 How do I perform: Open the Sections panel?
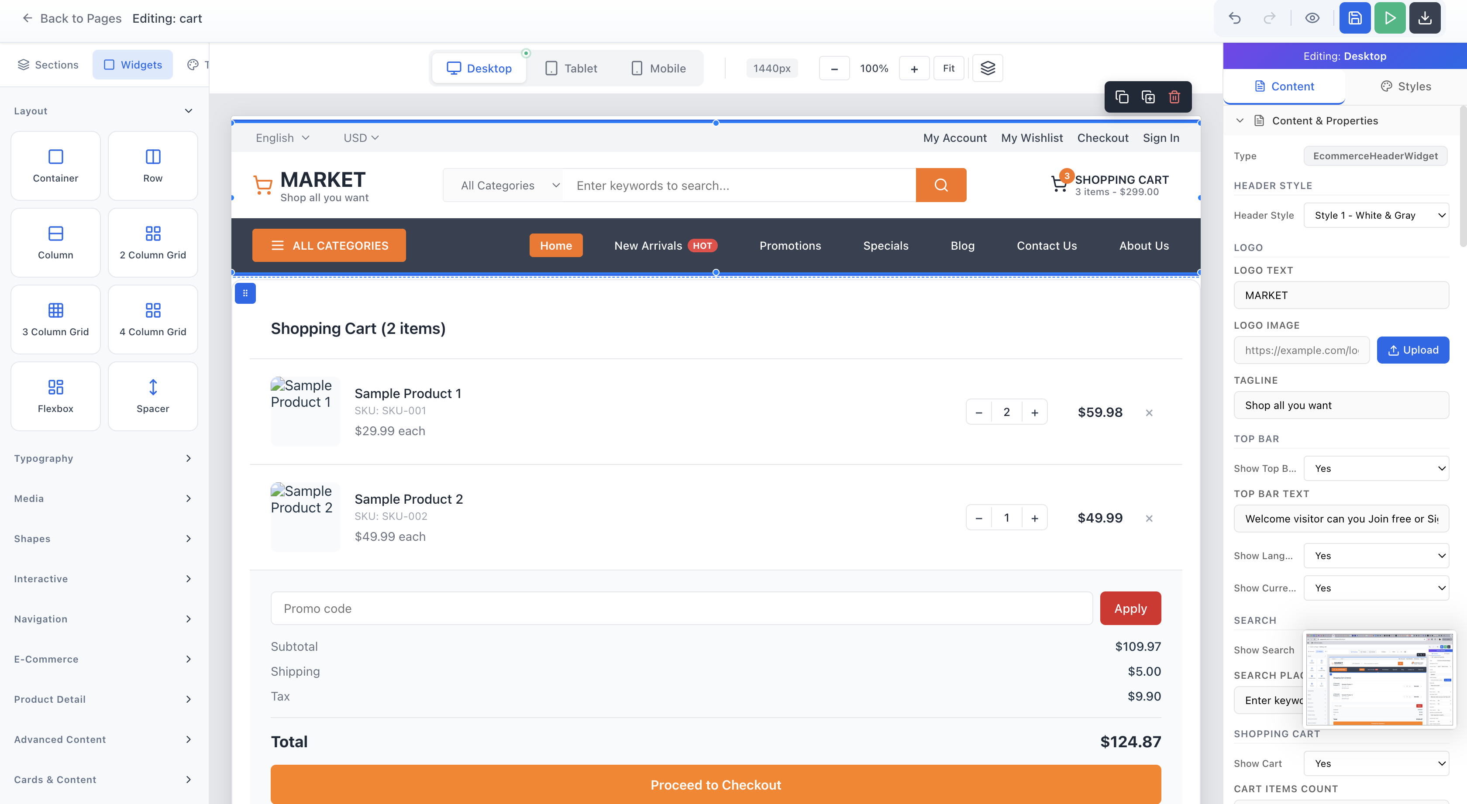[48, 64]
